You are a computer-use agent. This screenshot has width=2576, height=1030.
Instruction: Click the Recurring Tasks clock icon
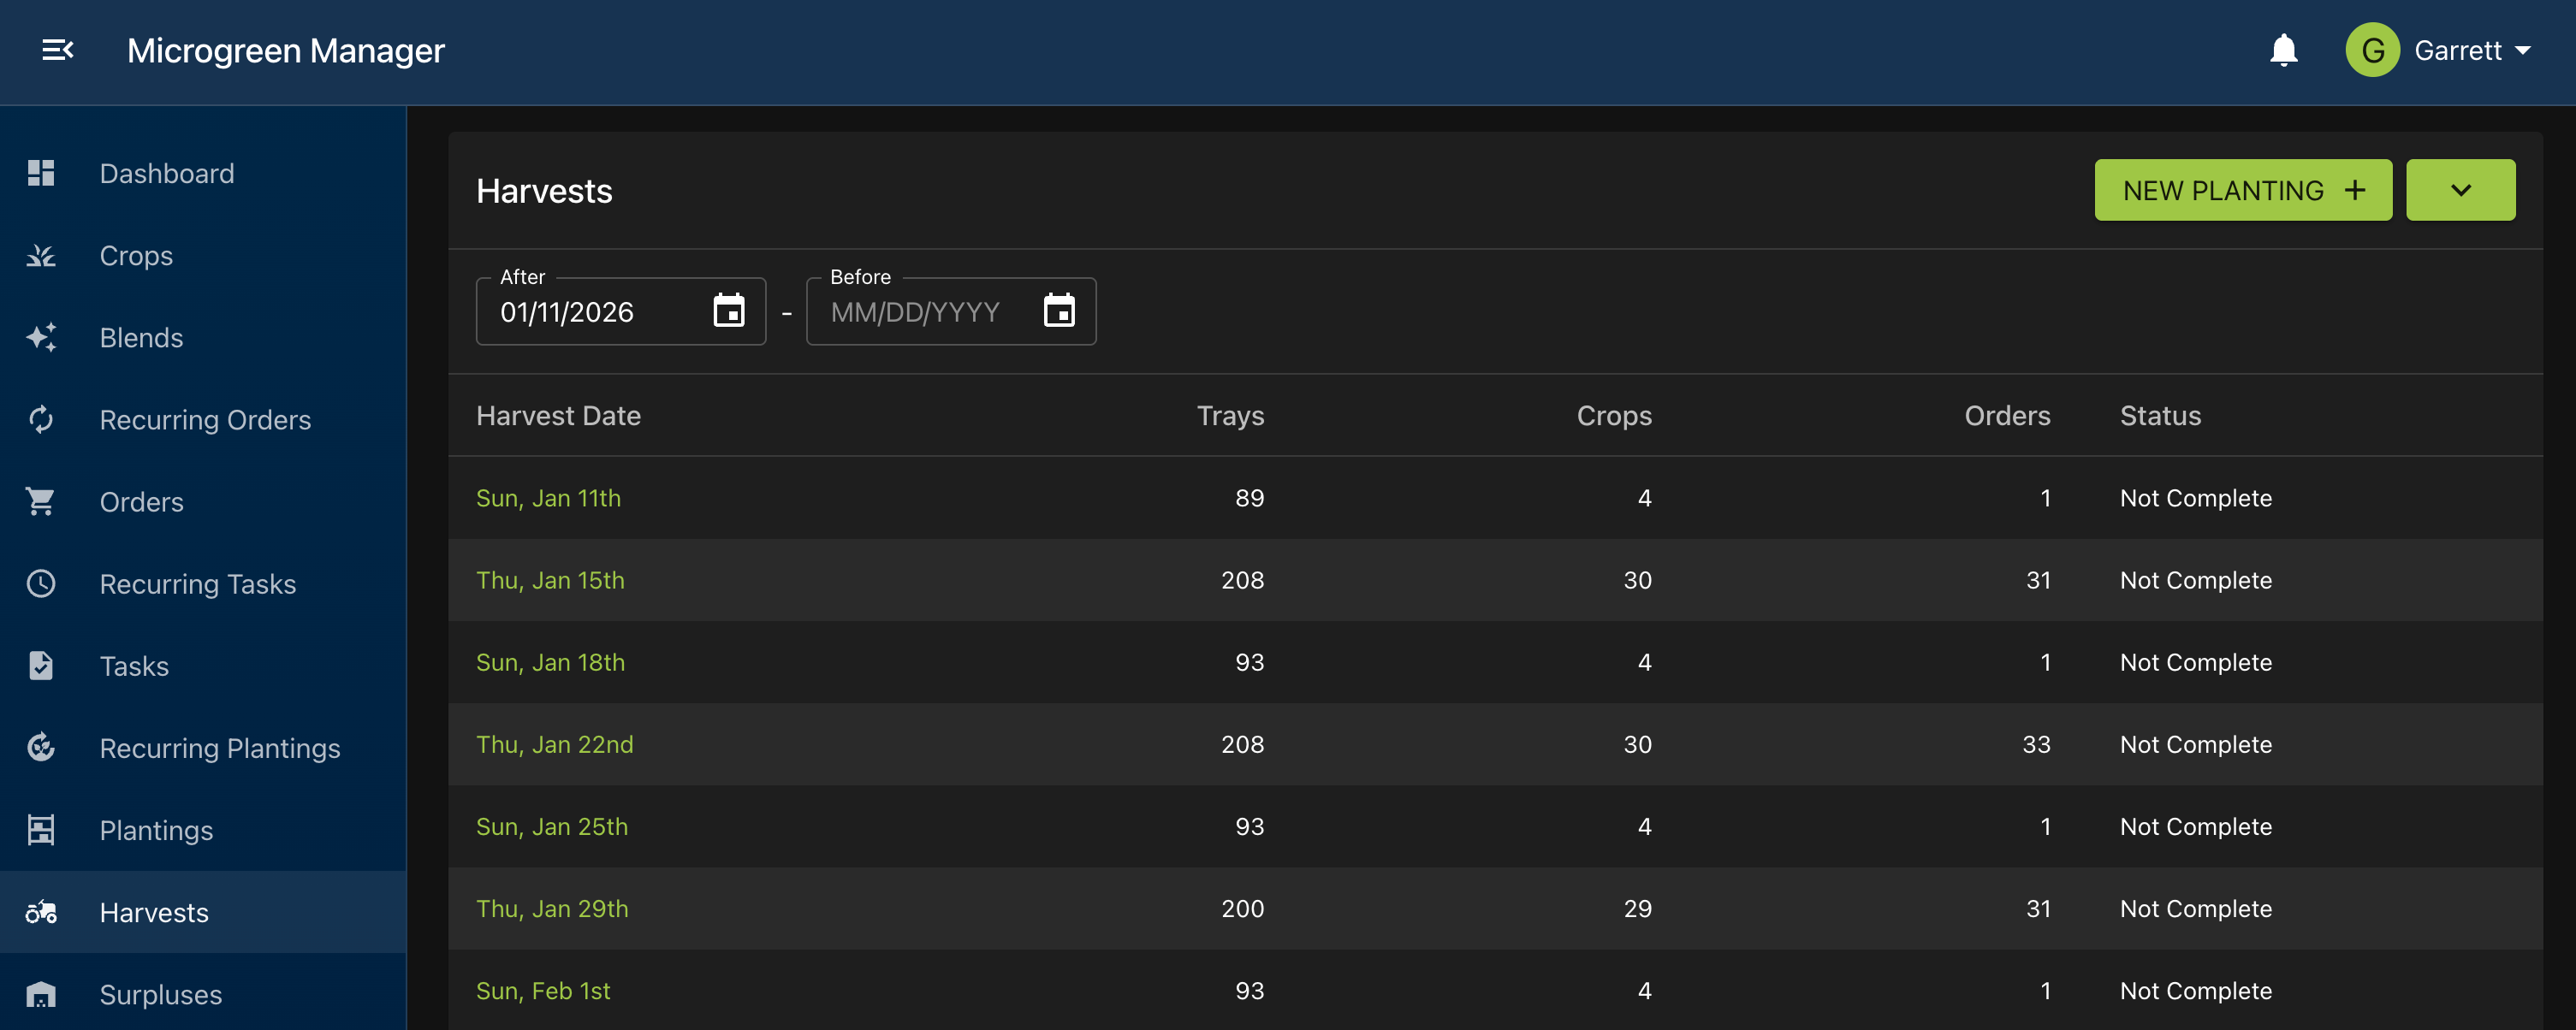click(x=41, y=584)
